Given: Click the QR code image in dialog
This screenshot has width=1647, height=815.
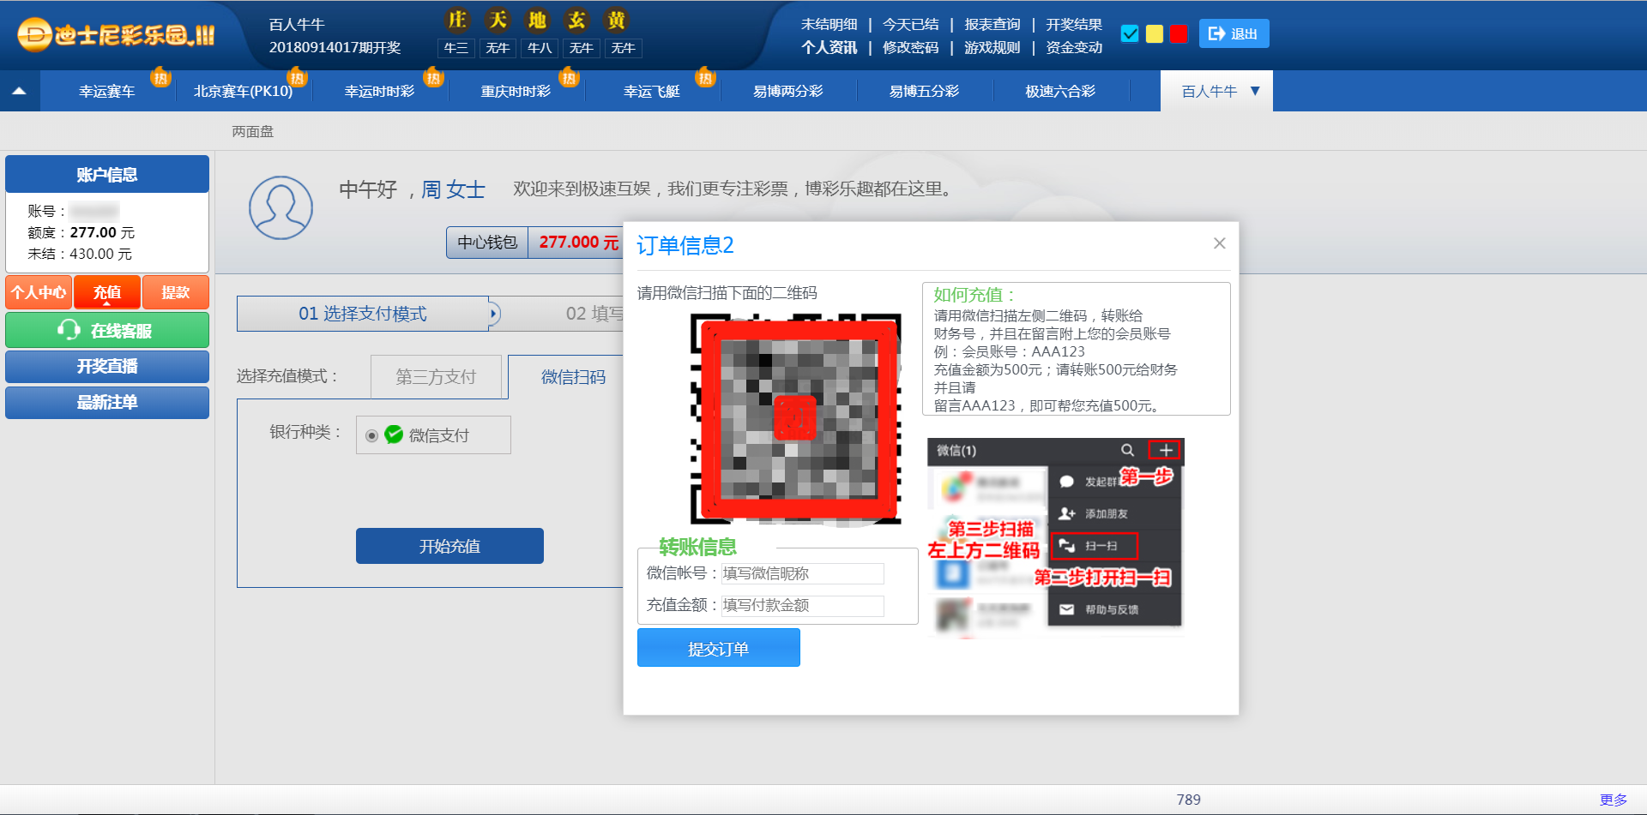Looking at the screenshot, I should (x=796, y=418).
